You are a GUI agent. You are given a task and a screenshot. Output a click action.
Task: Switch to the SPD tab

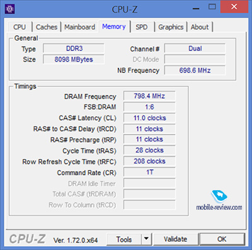[x=142, y=27]
